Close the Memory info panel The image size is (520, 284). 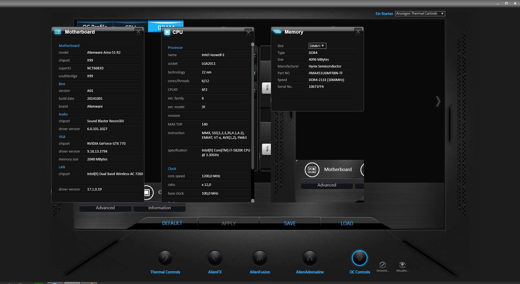tap(358, 32)
